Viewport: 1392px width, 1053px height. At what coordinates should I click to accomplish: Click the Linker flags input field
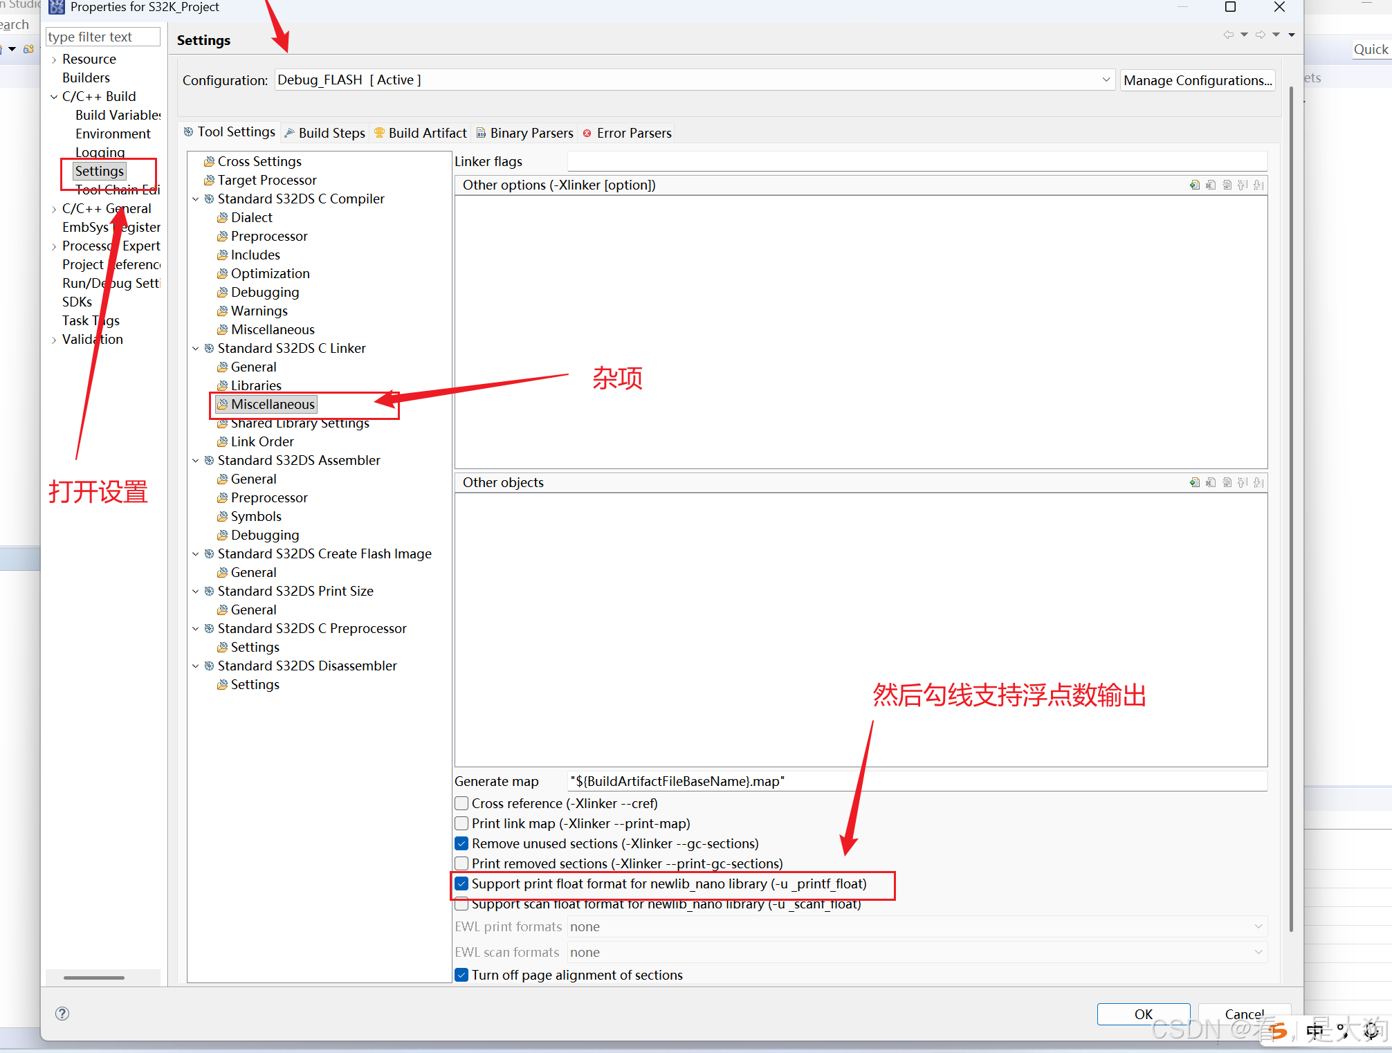[917, 161]
